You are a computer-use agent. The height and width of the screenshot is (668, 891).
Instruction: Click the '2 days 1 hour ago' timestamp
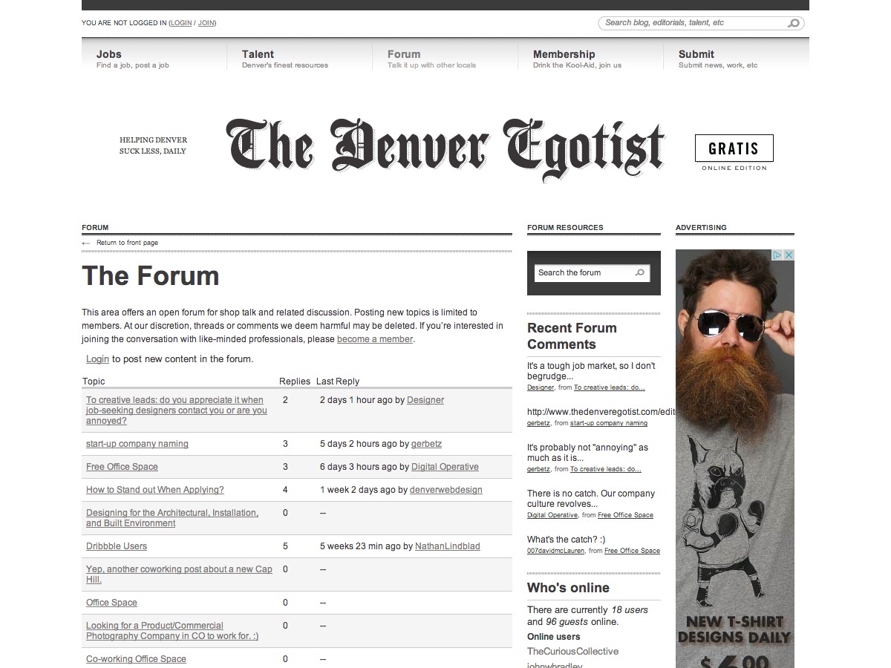click(x=356, y=400)
